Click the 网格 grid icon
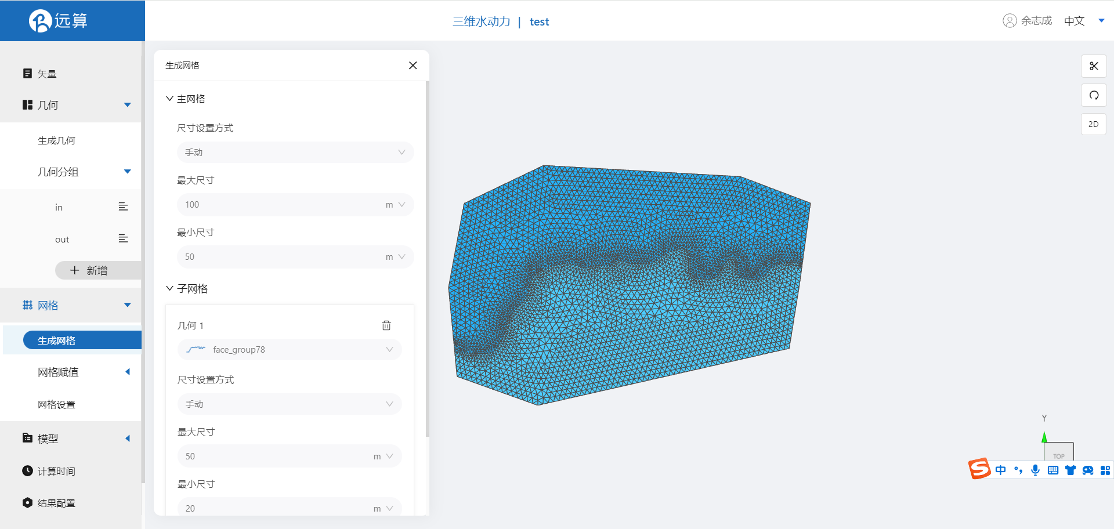 point(27,305)
